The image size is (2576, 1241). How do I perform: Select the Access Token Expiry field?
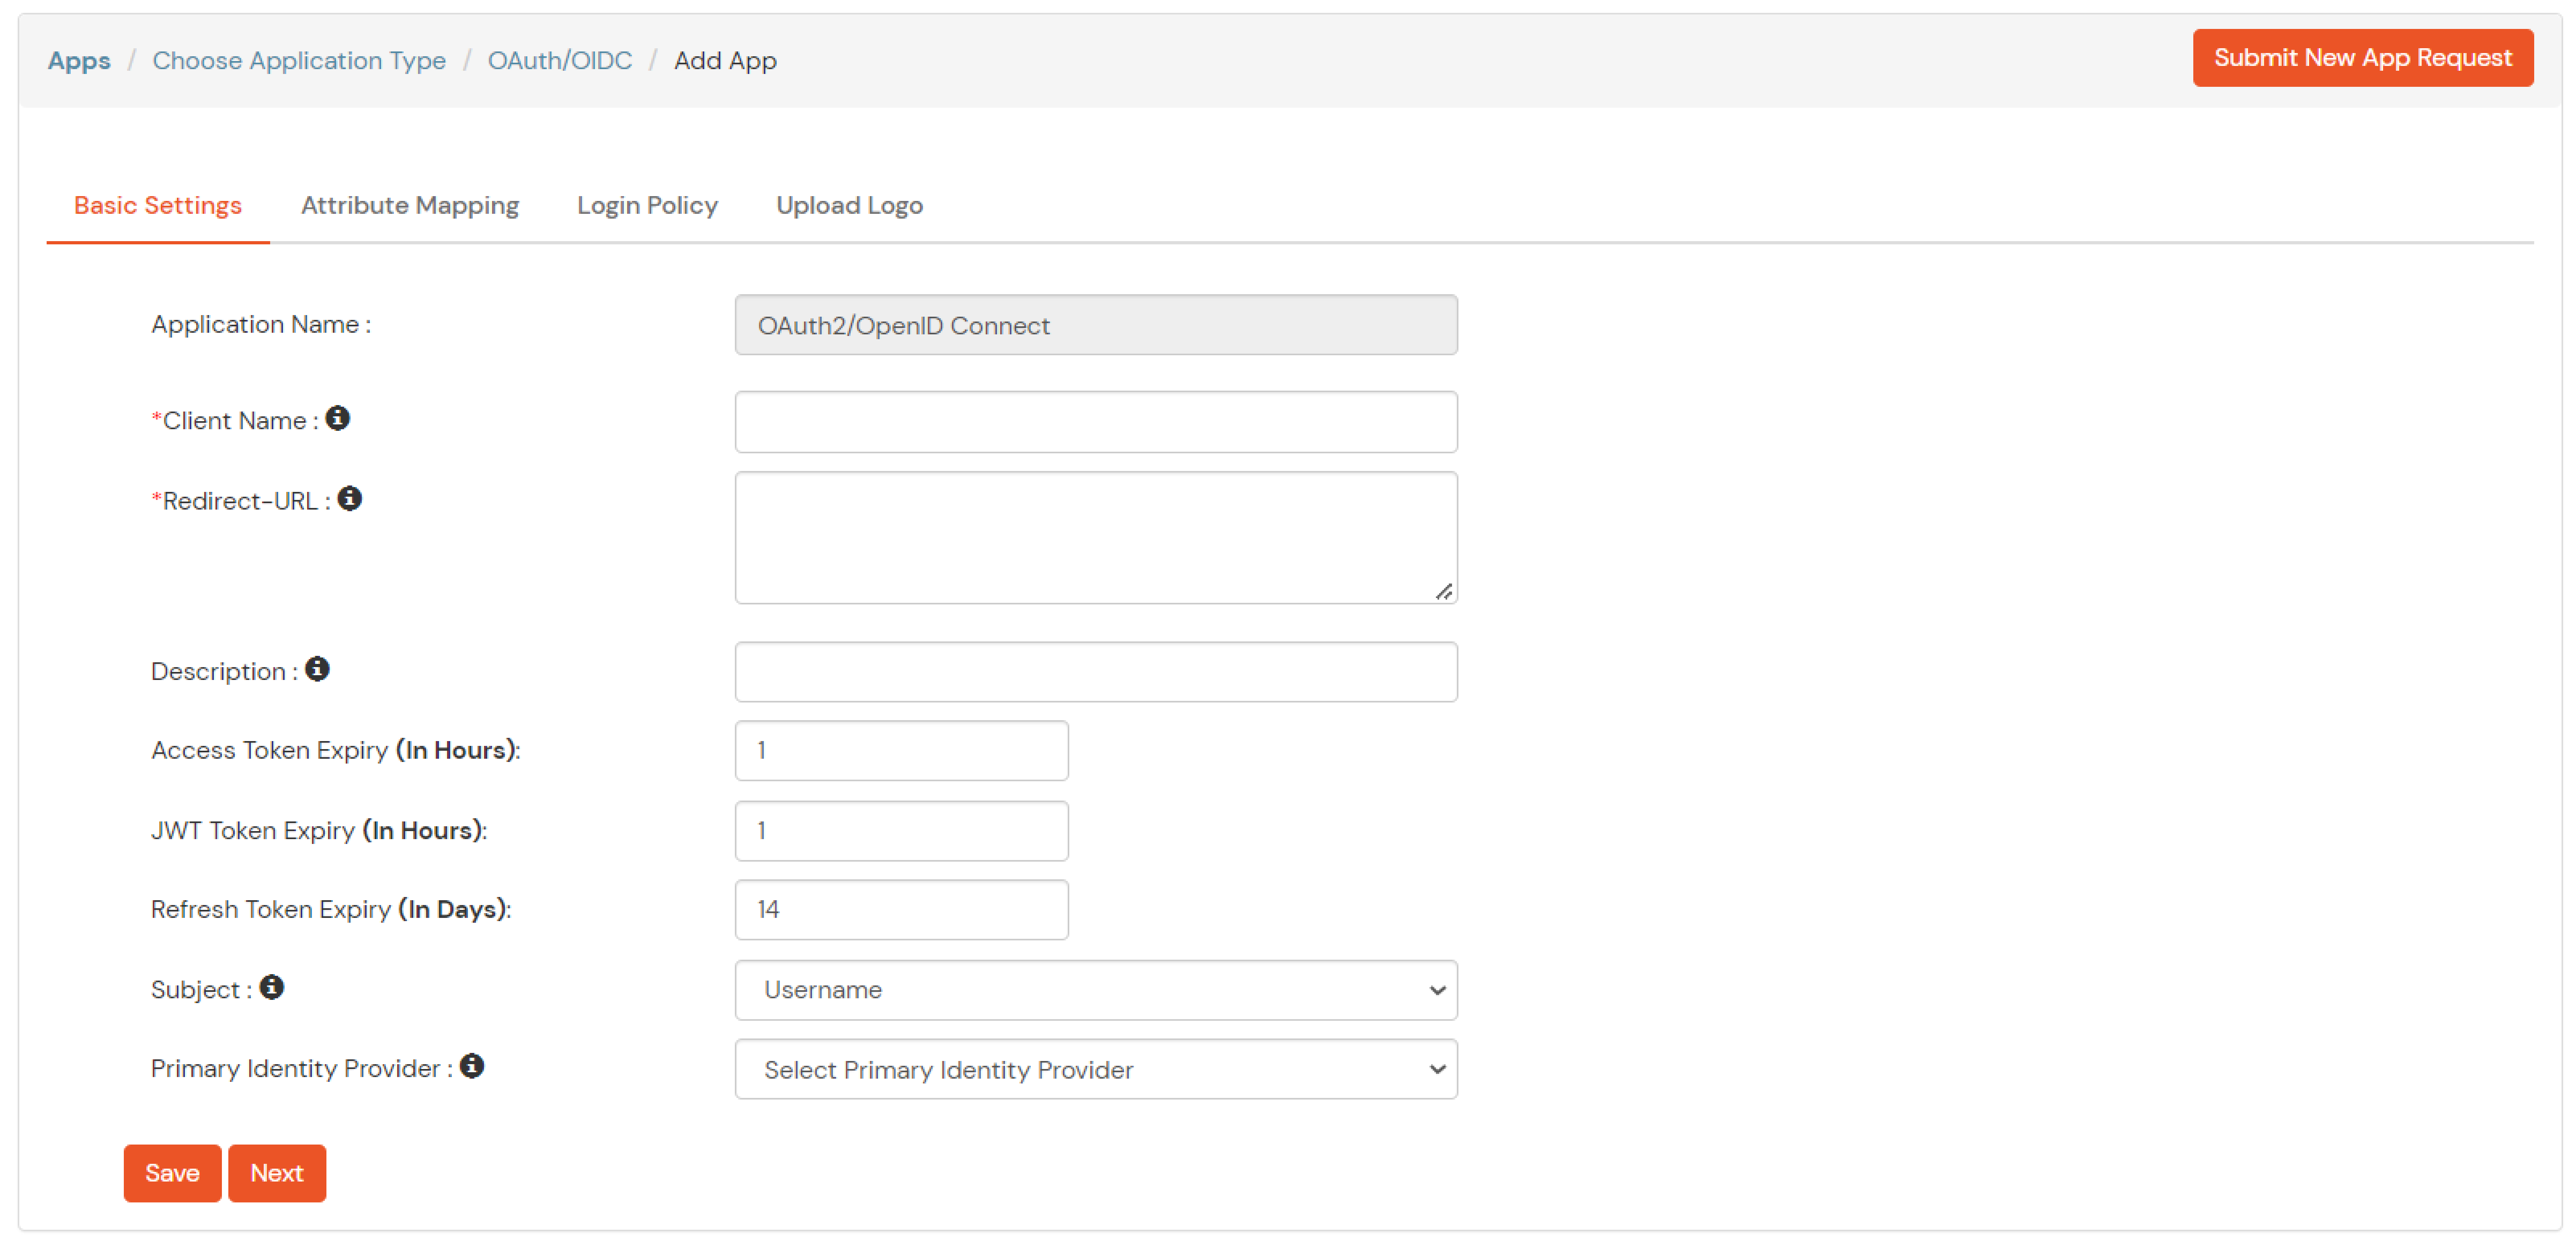tap(900, 750)
